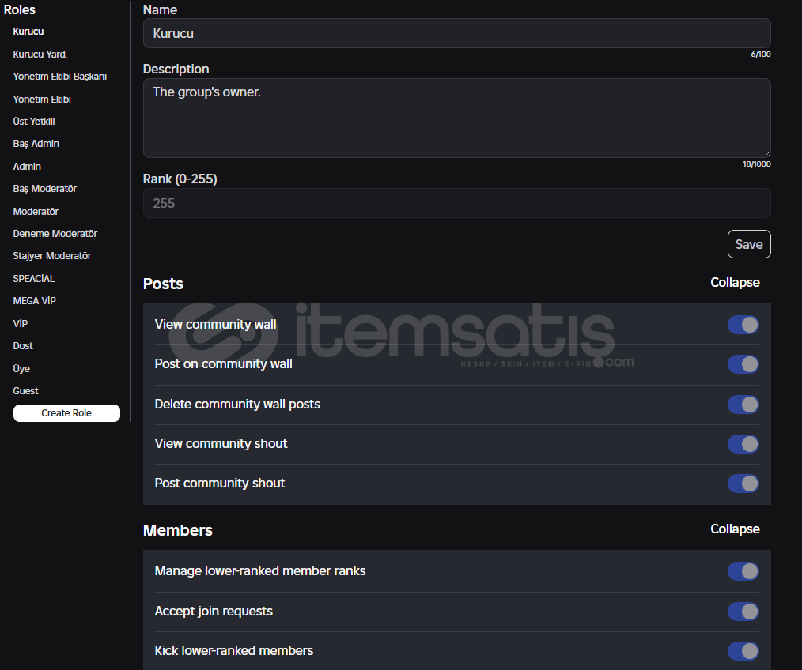Open the Dost role
This screenshot has height=670, width=802.
click(x=22, y=346)
